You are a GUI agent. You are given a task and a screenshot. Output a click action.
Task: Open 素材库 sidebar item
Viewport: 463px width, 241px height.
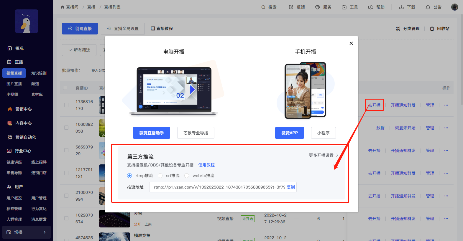37,94
